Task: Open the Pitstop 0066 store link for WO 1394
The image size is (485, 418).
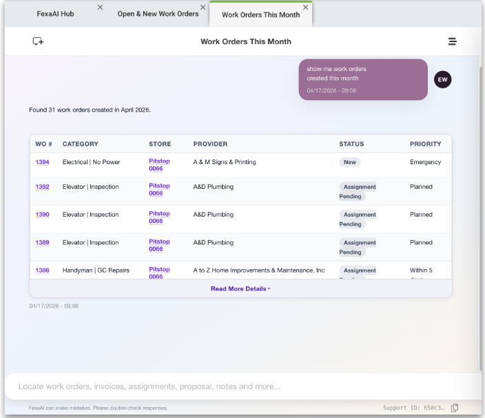Action: 158,165
